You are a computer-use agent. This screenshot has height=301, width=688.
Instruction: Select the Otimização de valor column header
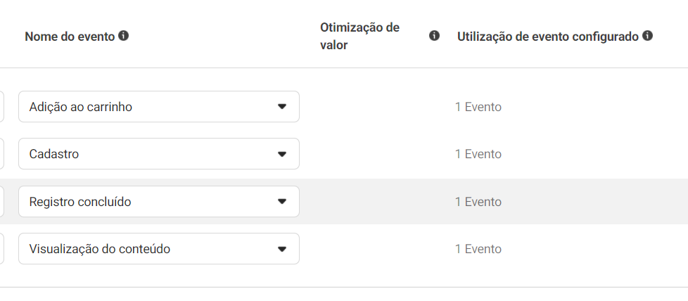click(359, 36)
